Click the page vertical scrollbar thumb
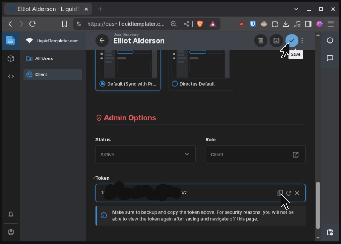341x244 pixels. [318, 205]
